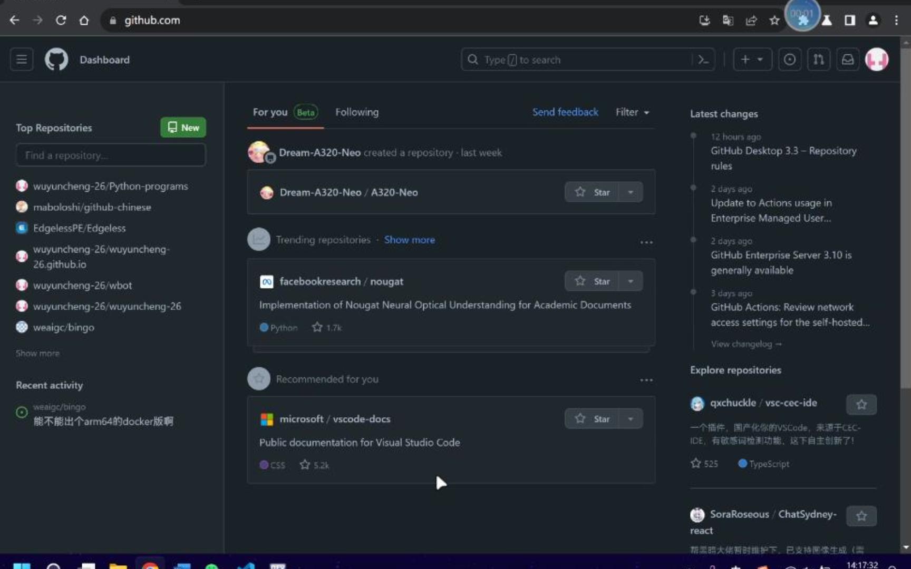Open the user profile avatar menu
Screen dimensions: 911x569
[x=877, y=60]
